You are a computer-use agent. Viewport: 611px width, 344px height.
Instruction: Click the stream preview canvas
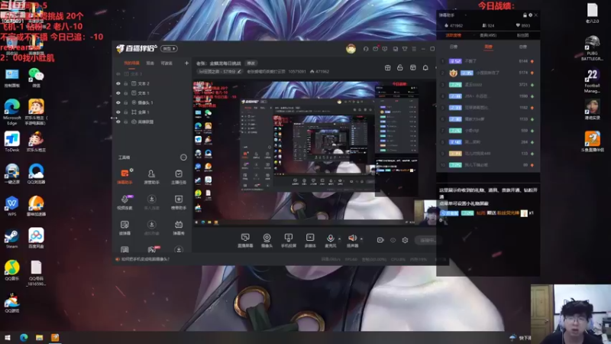click(314, 154)
